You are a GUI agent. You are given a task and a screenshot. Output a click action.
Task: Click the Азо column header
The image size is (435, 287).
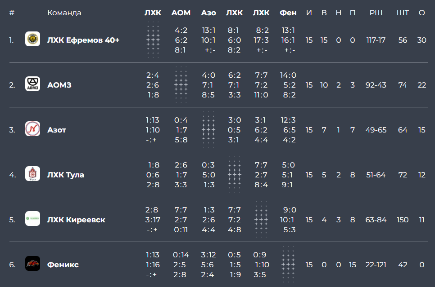tap(208, 13)
